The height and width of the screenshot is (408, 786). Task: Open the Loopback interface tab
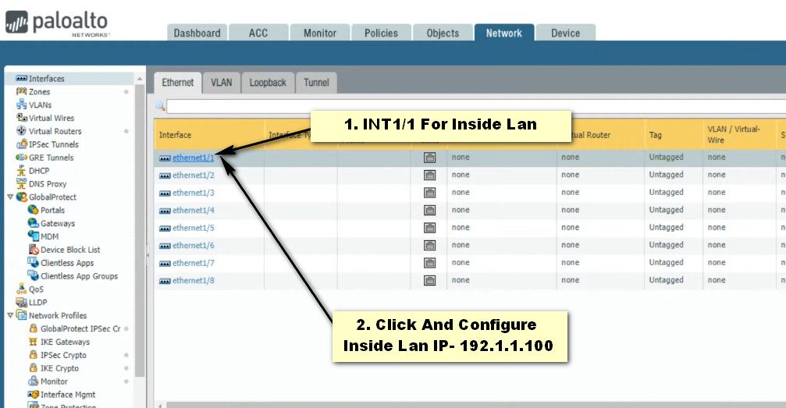(x=268, y=83)
